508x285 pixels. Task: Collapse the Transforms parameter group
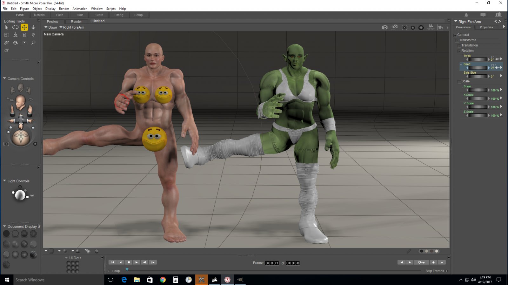point(457,40)
